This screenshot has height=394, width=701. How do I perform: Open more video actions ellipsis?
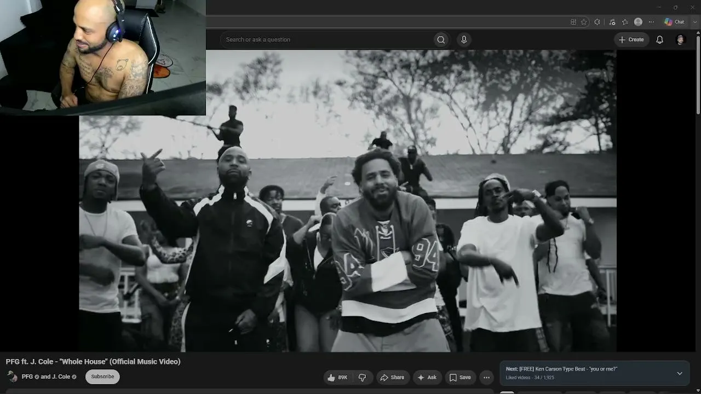[x=486, y=377]
